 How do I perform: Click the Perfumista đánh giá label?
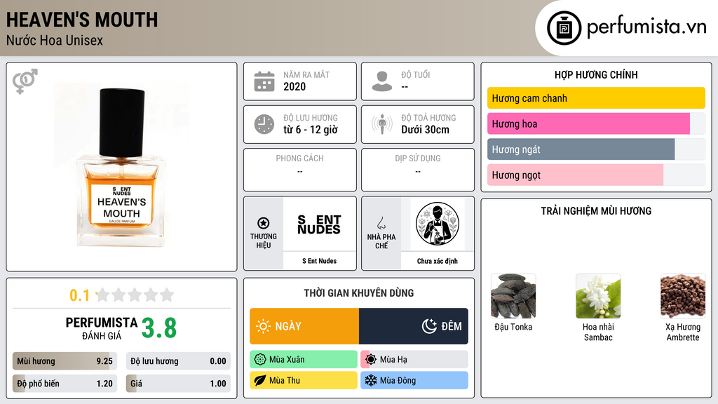coord(102,328)
